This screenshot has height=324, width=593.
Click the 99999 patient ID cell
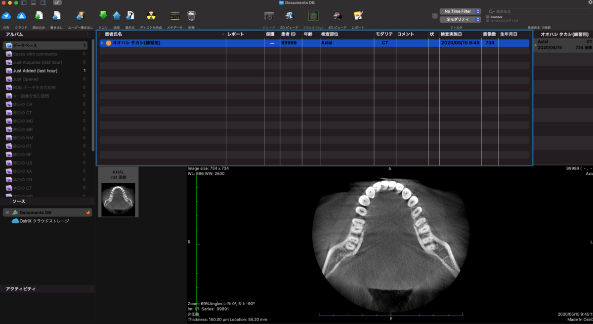point(291,43)
